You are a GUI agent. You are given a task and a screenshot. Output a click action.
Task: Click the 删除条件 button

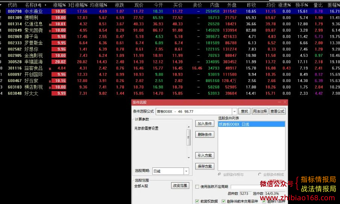205,134
